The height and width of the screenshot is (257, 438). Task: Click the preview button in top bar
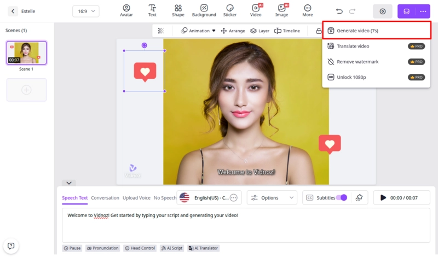click(x=382, y=11)
